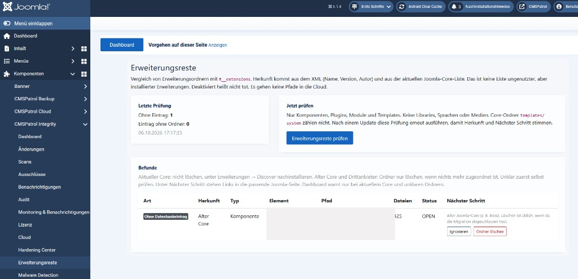This screenshot has height=279, width=578.
Task: Select Erweiterungsreste in sidebar
Action: pos(38,263)
